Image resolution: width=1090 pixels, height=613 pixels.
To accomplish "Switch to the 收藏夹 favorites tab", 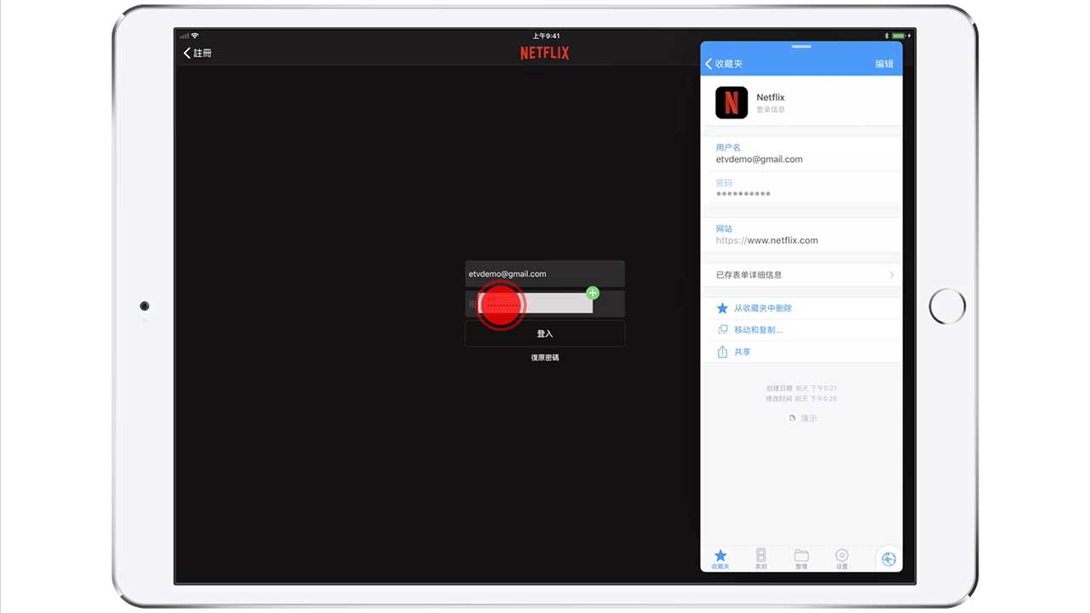I will (x=720, y=559).
